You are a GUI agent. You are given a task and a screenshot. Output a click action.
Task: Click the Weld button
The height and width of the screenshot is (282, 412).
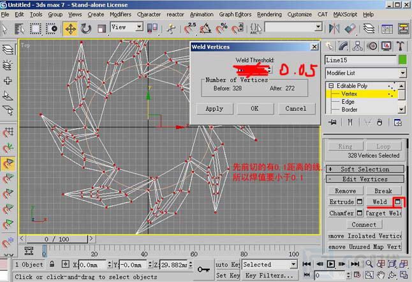(379, 202)
